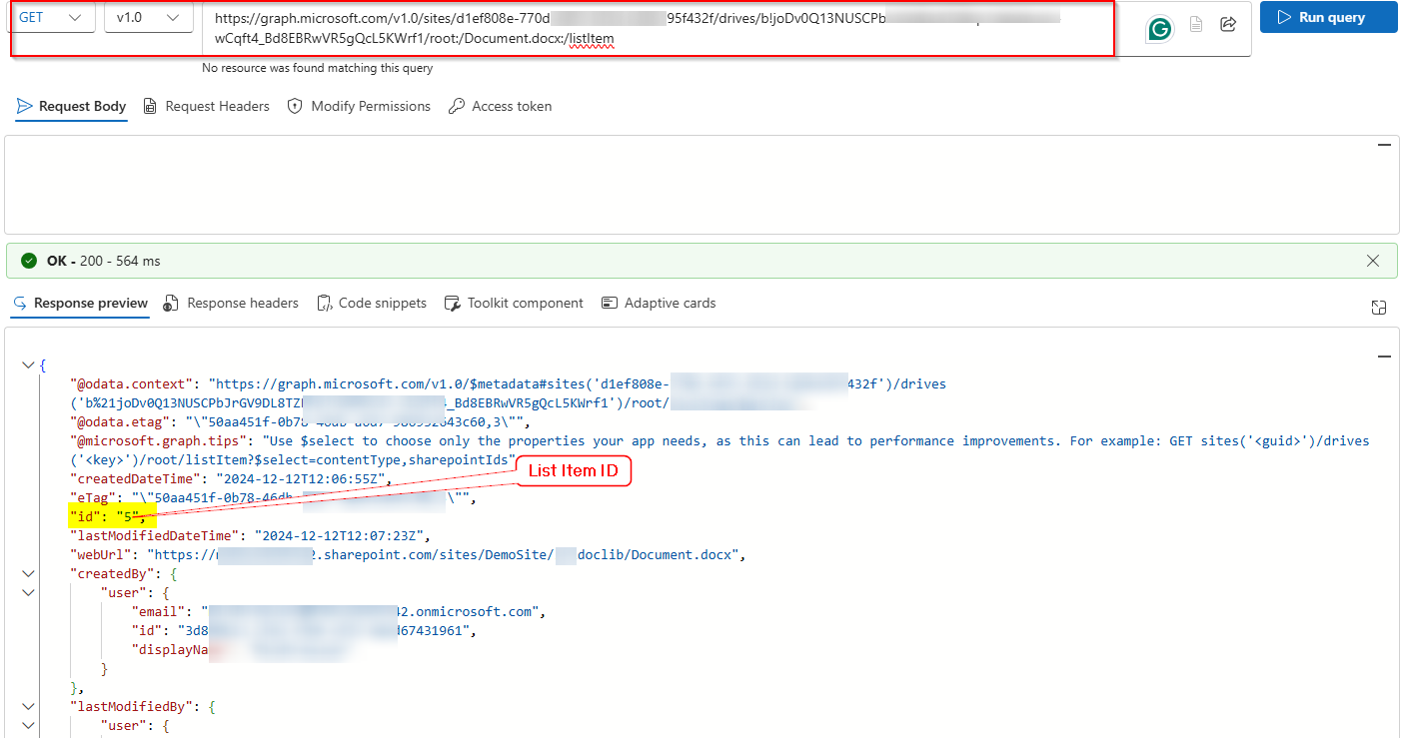Screen dimensions: 1401x738
Task: Expand the lastModifiedBy node
Action: pyautogui.click(x=28, y=706)
